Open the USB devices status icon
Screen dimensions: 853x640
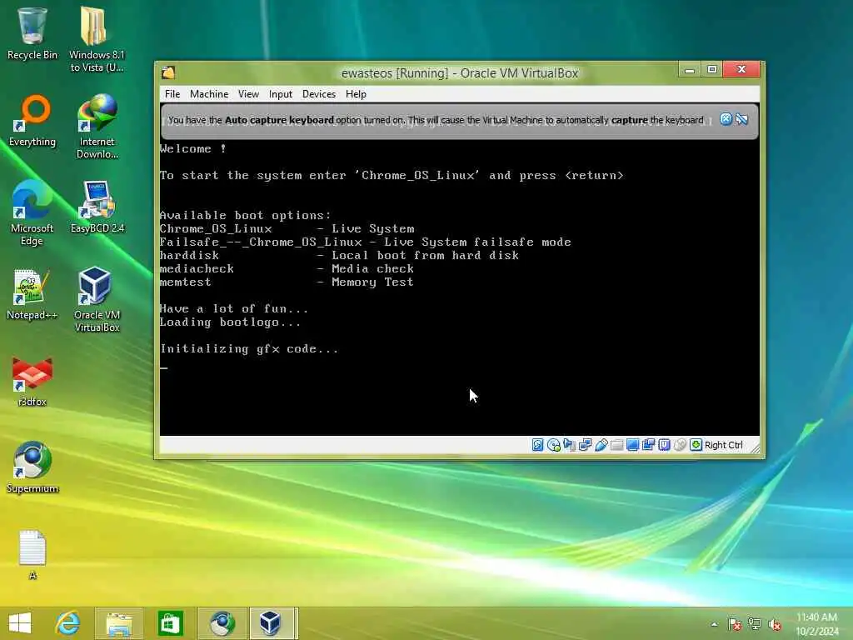601,445
